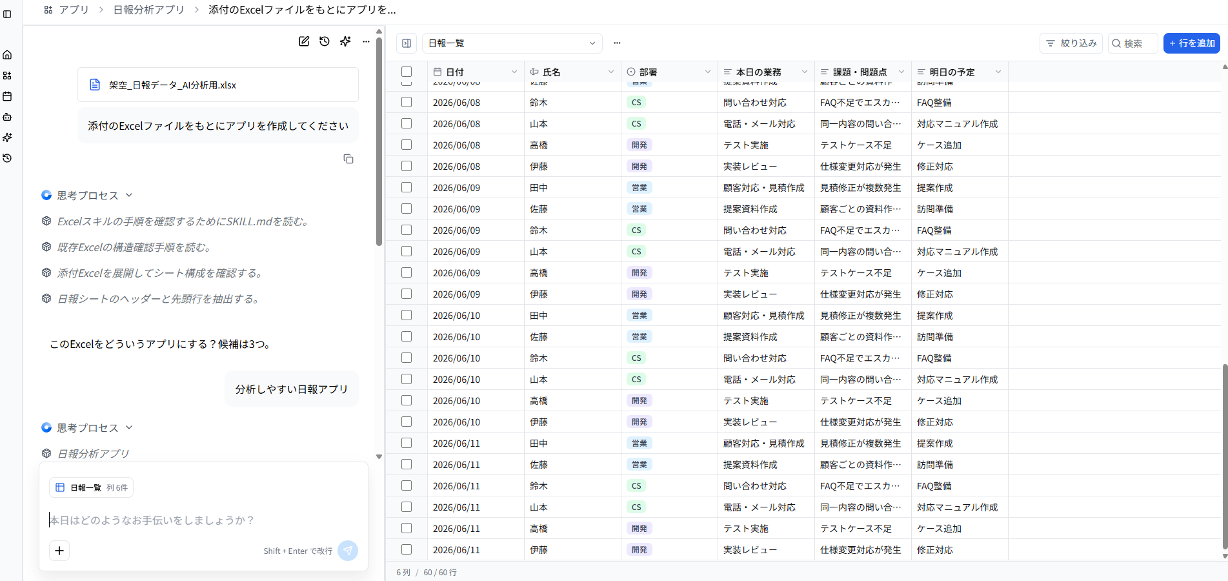Go to アプリ in breadcrumb
The image size is (1228, 581).
[74, 10]
